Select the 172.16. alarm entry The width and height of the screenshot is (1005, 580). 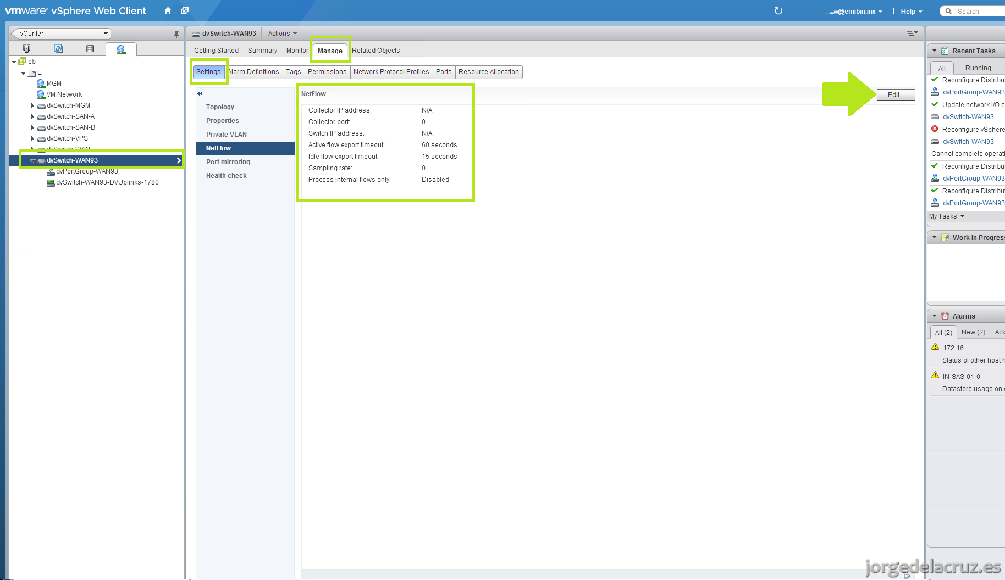coord(954,348)
